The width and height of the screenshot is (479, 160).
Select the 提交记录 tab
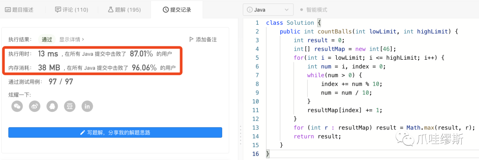pyautogui.click(x=177, y=10)
